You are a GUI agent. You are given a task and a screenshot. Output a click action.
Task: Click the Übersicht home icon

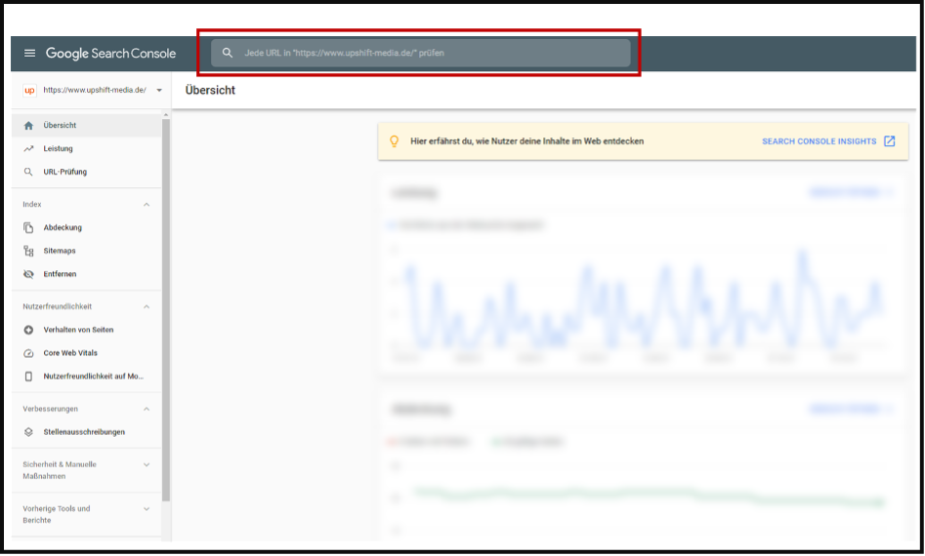[x=28, y=126]
